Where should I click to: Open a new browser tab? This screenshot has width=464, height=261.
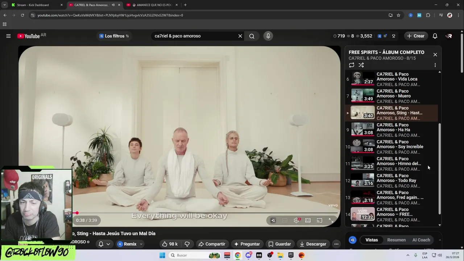click(x=185, y=5)
